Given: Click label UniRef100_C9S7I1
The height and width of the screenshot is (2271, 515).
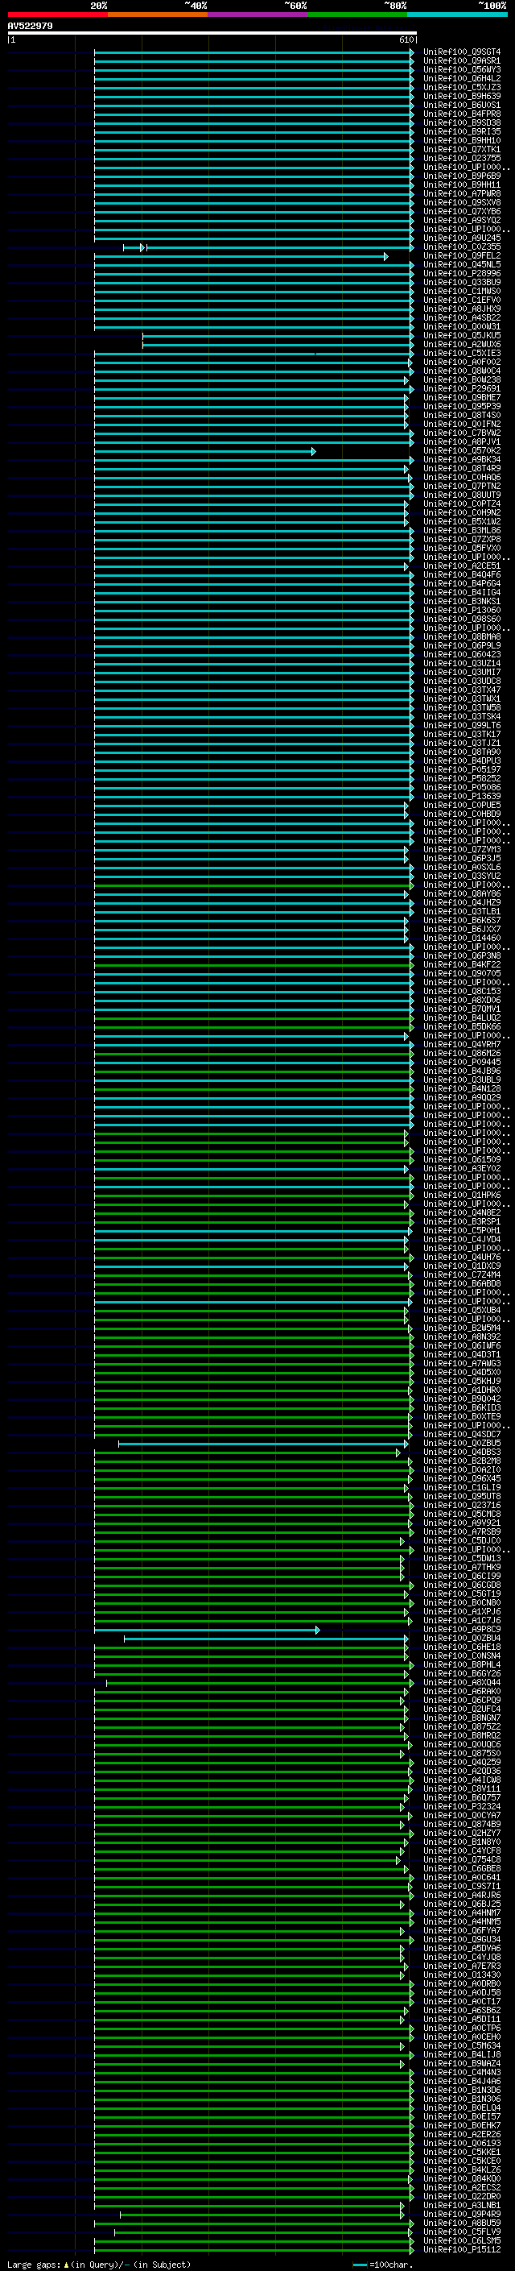Looking at the screenshot, I should (x=462, y=1886).
